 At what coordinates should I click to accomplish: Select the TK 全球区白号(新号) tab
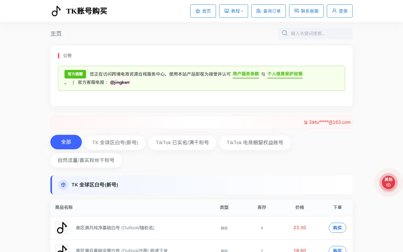115,143
